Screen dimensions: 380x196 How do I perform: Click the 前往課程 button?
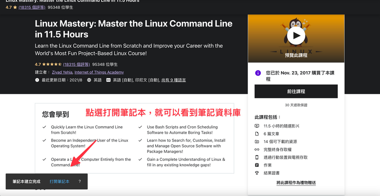pos(296,92)
